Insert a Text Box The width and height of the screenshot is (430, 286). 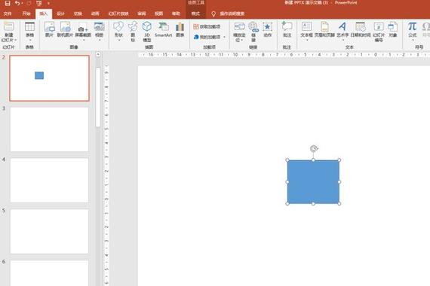[306, 31]
